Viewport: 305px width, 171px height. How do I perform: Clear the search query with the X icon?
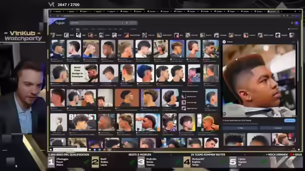[x=122, y=23]
